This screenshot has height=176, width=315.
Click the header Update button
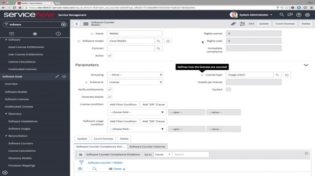pyautogui.click(x=264, y=23)
